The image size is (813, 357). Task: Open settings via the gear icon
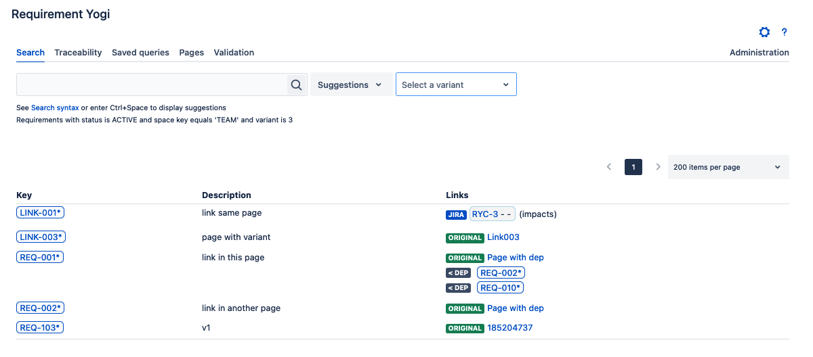764,32
